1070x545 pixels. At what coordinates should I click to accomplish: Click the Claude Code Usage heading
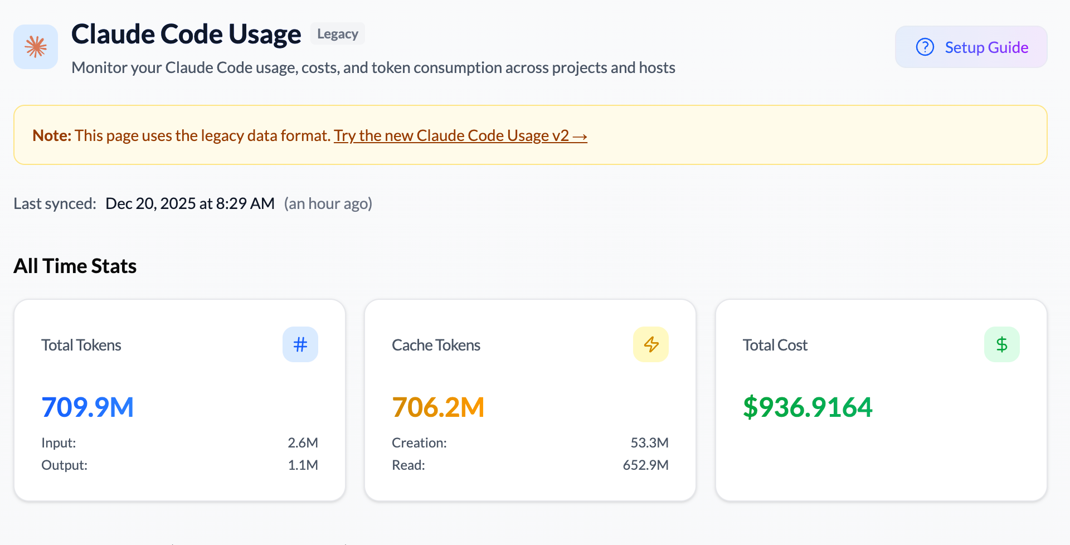click(186, 34)
